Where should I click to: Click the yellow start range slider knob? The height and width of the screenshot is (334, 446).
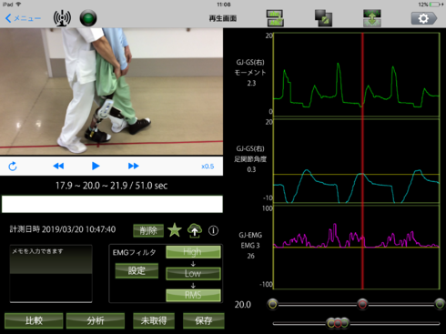click(273, 304)
